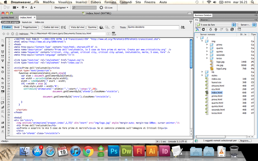Viewport: 258px width, 161px height.
Task: Click the browser back arrow icon
Action: click(x=4, y=34)
